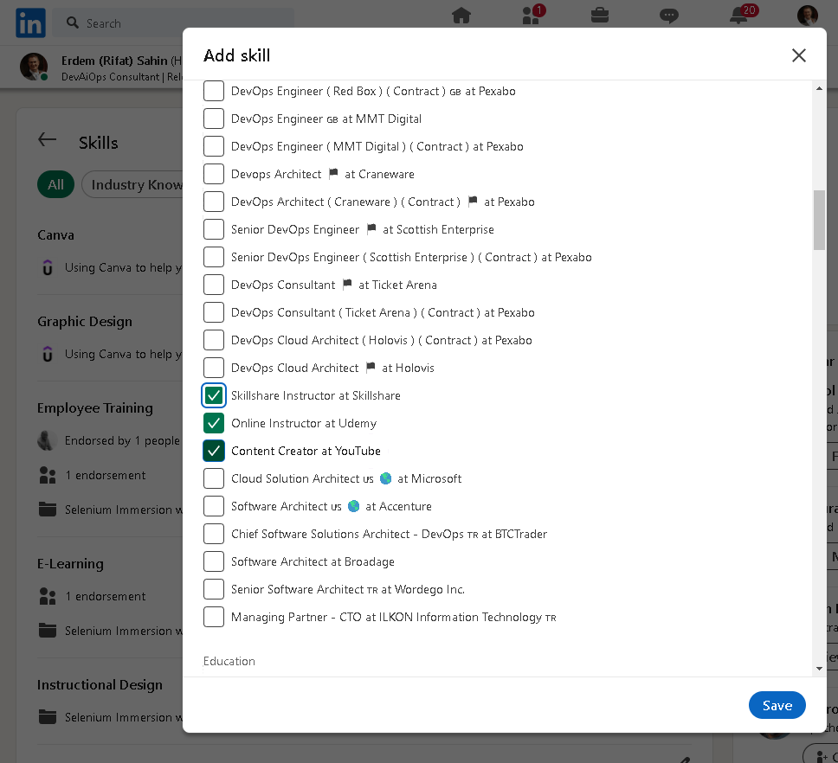Save the selected skill associations

coord(777,705)
